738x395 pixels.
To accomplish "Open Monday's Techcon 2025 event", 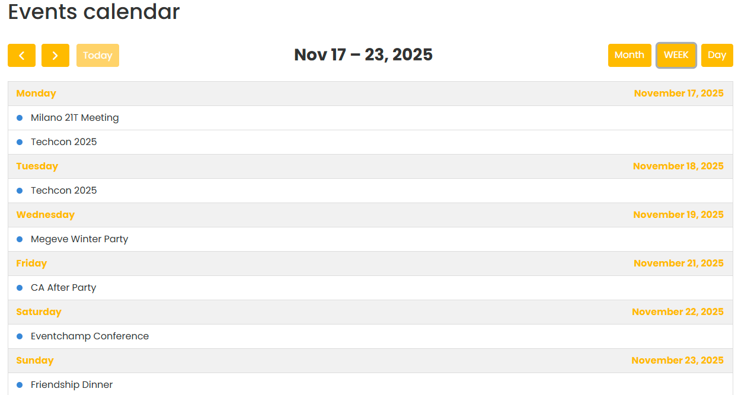I will [64, 142].
